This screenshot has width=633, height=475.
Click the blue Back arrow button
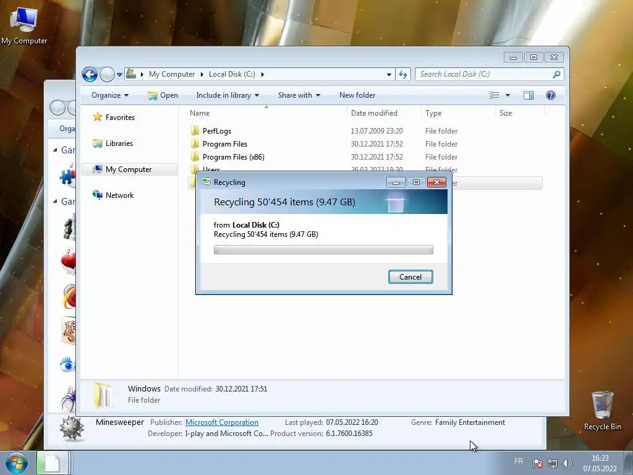(x=90, y=74)
